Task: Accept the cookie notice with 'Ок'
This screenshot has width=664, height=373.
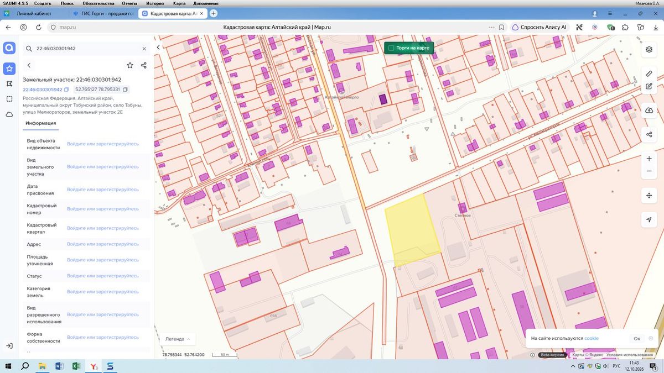Action: [x=637, y=338]
